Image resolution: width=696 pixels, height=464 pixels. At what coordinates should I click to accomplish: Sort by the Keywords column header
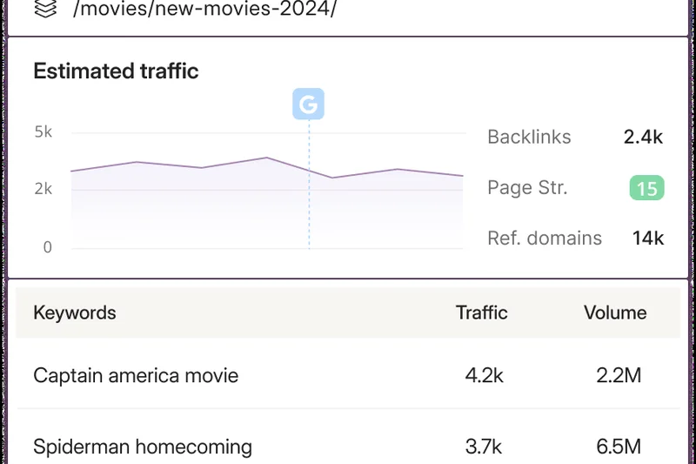tap(75, 313)
